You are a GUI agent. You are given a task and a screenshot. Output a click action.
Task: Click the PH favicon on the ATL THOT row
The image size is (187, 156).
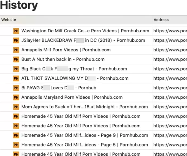pyautogui.click(x=16, y=78)
